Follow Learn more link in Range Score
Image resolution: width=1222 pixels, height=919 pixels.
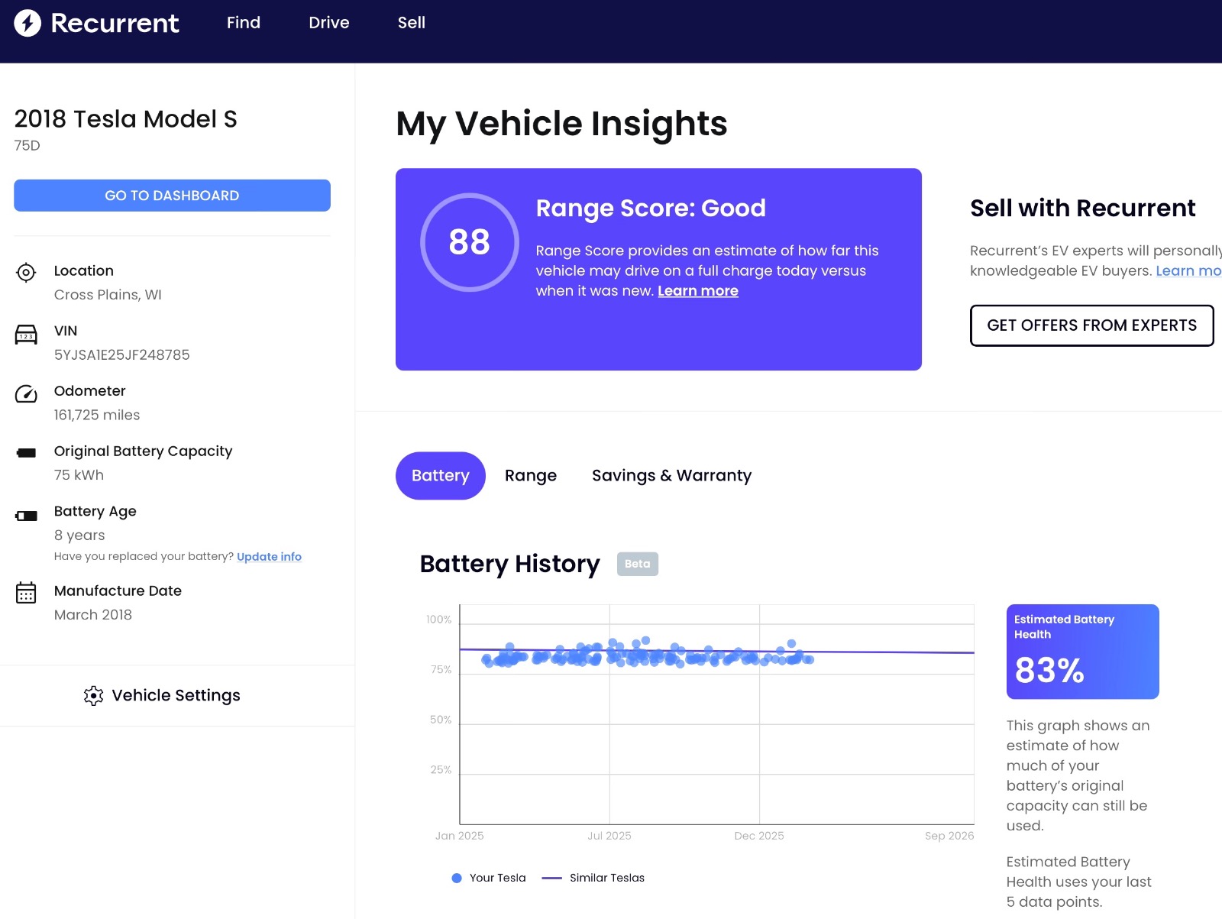coord(697,291)
